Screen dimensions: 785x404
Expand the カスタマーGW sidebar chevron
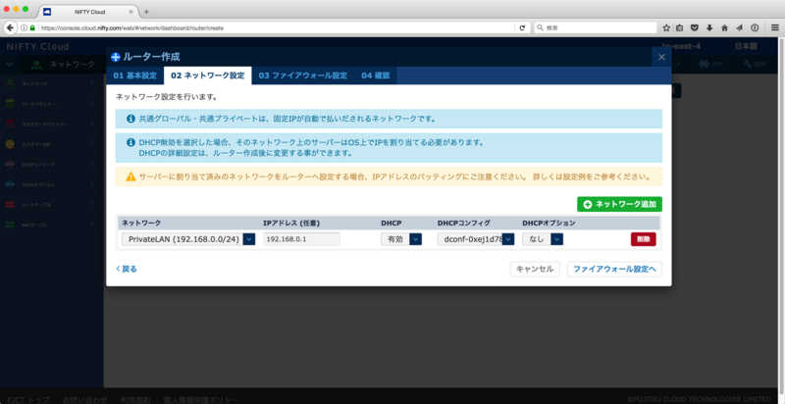click(92, 143)
